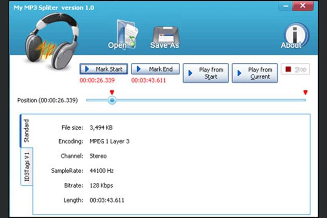Click the SampleRate: label
Image resolution: width=327 pixels, height=218 pixels.
[x=67, y=171]
